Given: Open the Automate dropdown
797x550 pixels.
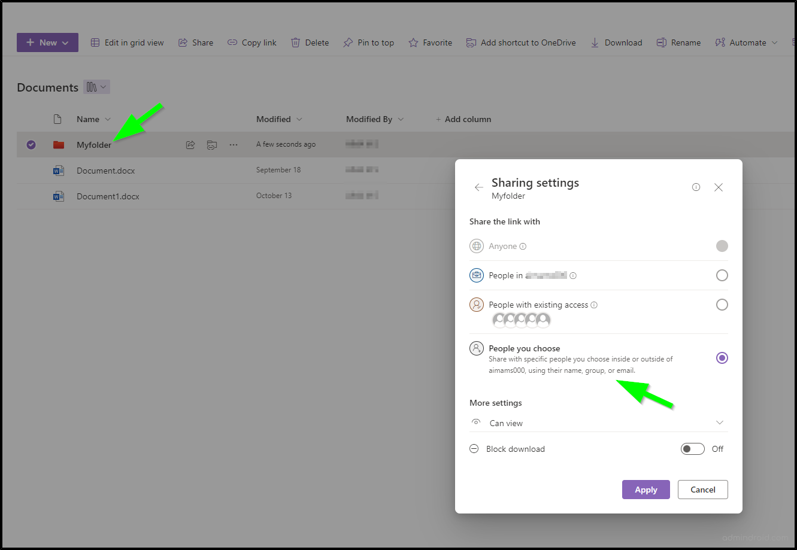Looking at the screenshot, I should [746, 42].
